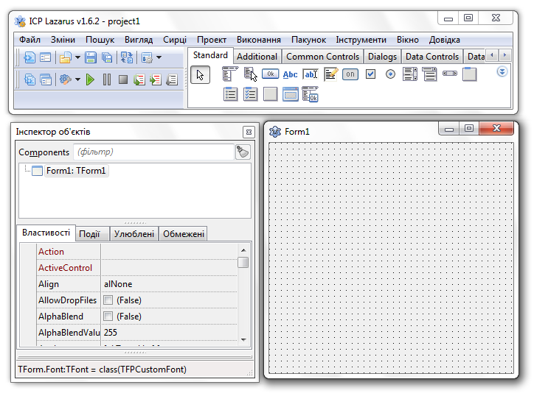Select the pointer selection tool in palette
This screenshot has height=396, width=534.
(x=201, y=75)
